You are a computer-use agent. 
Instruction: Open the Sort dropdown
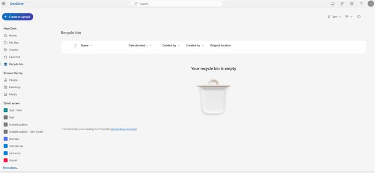point(335,17)
